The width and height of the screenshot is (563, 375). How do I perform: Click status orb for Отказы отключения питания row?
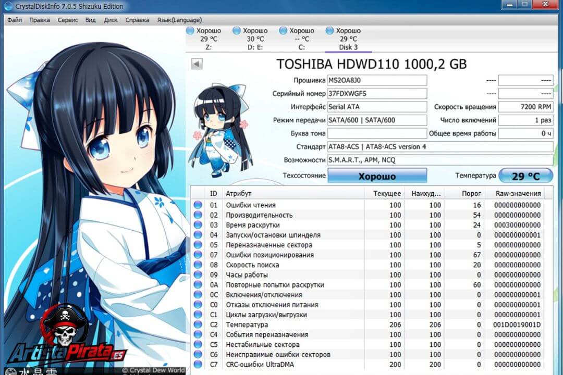click(x=198, y=305)
